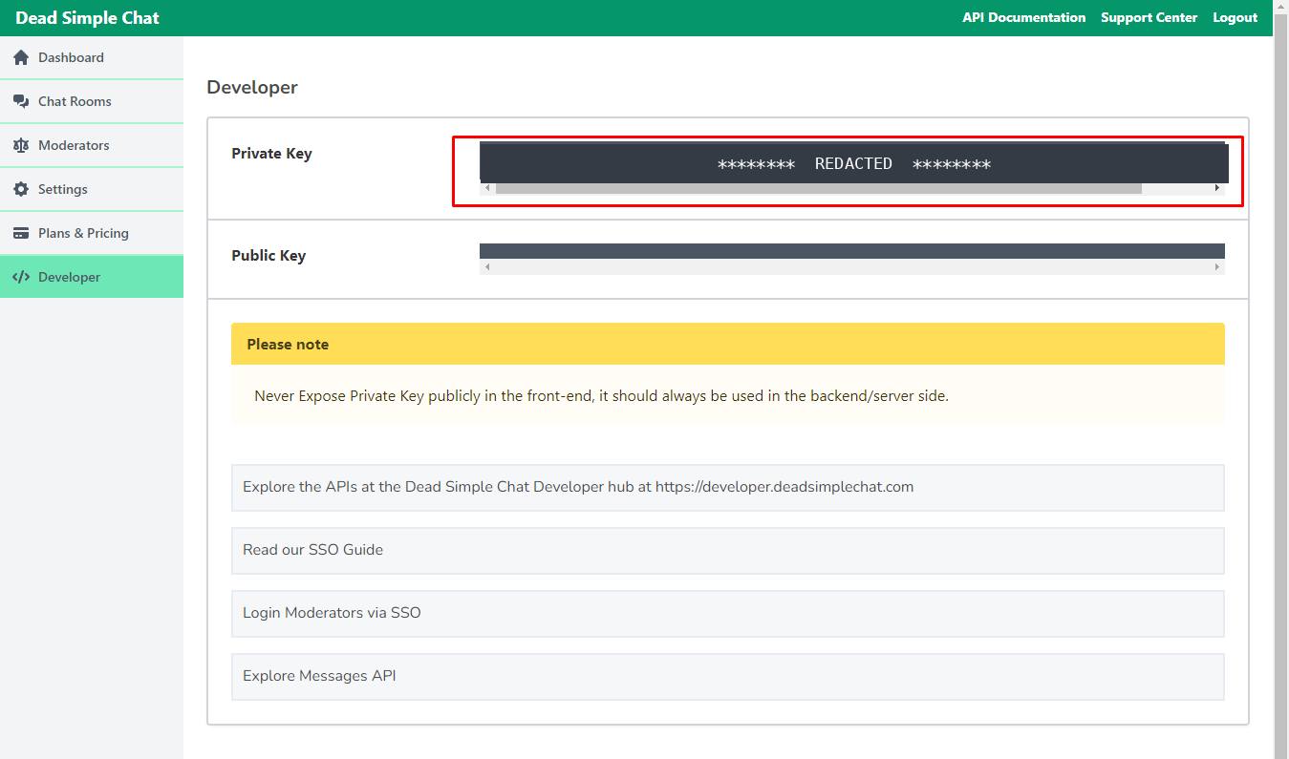
Task: Click the Developer code brackets icon
Action: [21, 278]
